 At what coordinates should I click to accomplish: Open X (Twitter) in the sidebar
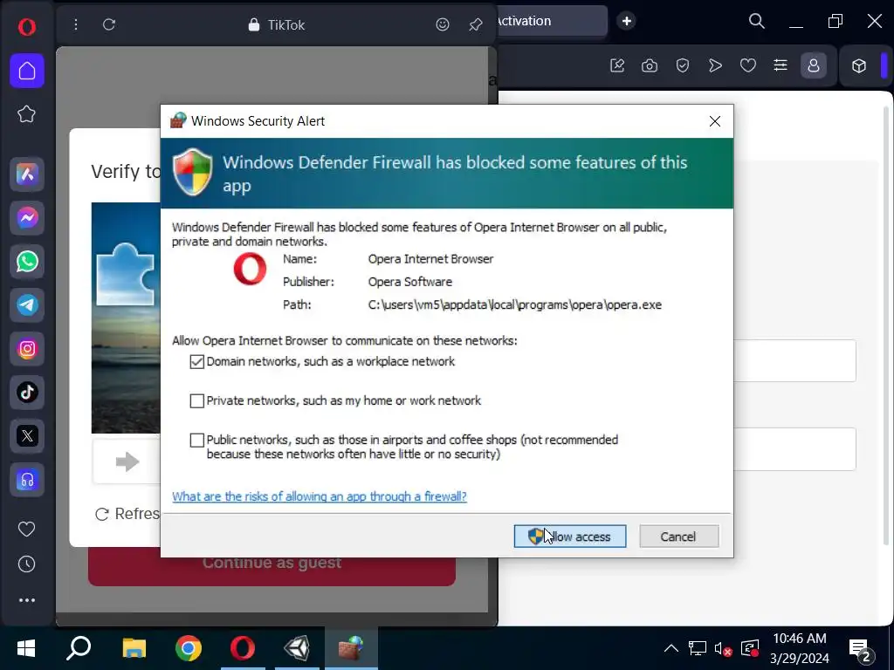(x=27, y=436)
